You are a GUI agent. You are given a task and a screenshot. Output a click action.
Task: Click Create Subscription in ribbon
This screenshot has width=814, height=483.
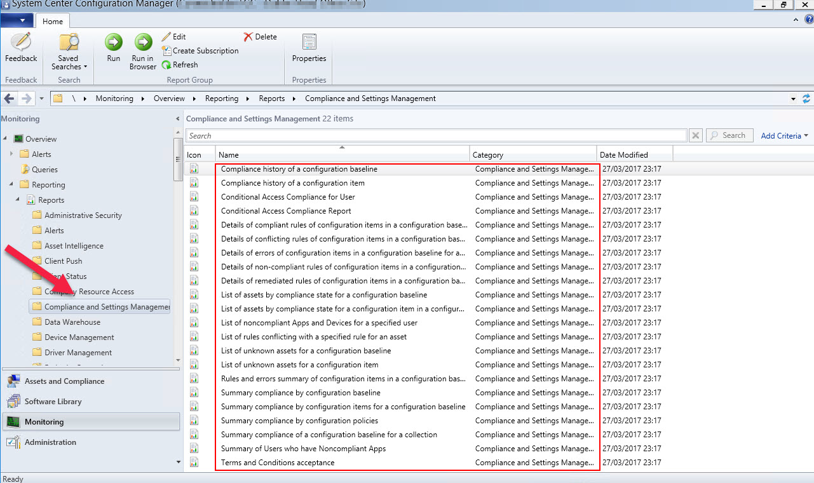pyautogui.click(x=200, y=51)
